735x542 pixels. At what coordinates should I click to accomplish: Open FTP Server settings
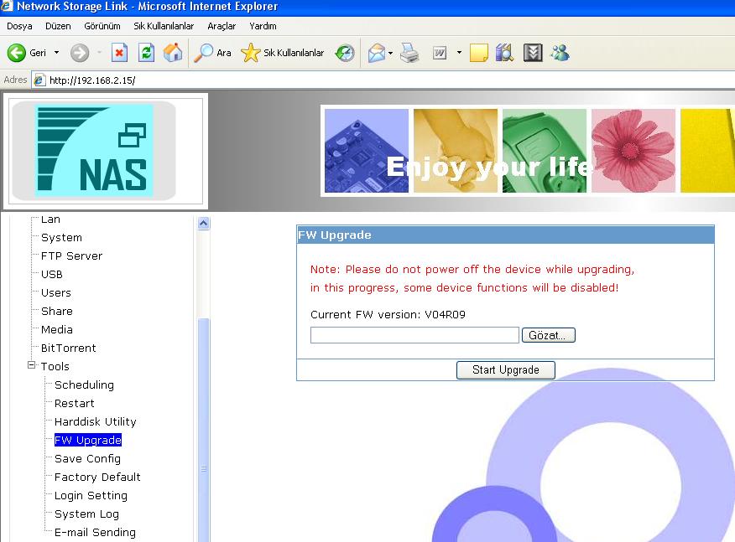click(71, 256)
